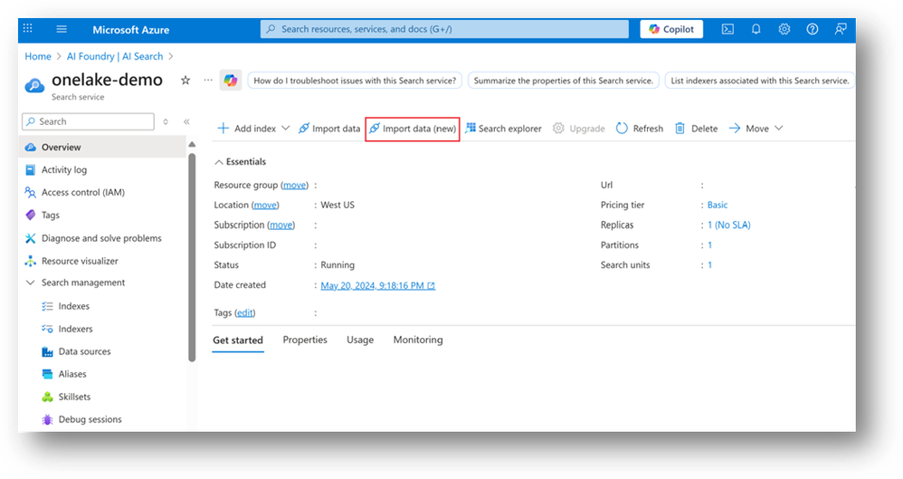
Task: Click List indexers associated suggestion
Action: (x=760, y=81)
